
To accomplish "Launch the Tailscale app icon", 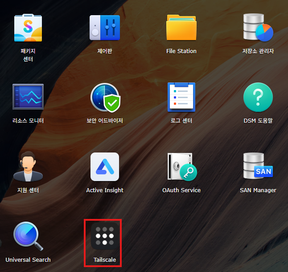I will (x=105, y=236).
